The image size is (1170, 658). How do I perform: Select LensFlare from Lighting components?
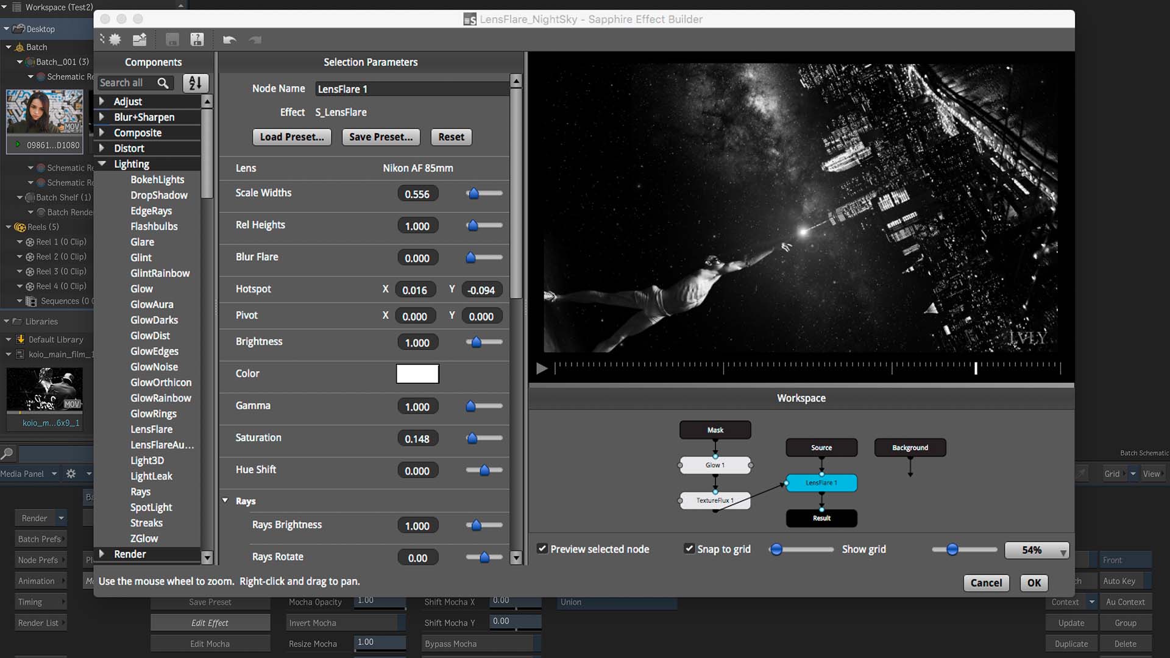pos(151,429)
